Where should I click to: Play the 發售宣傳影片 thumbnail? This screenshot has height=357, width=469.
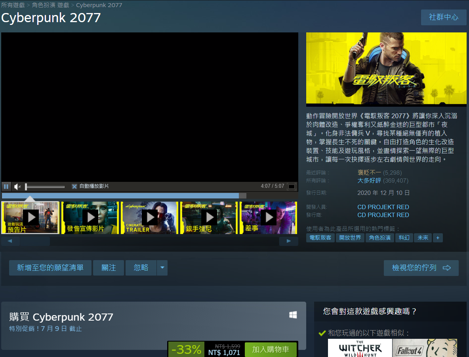[90, 217]
